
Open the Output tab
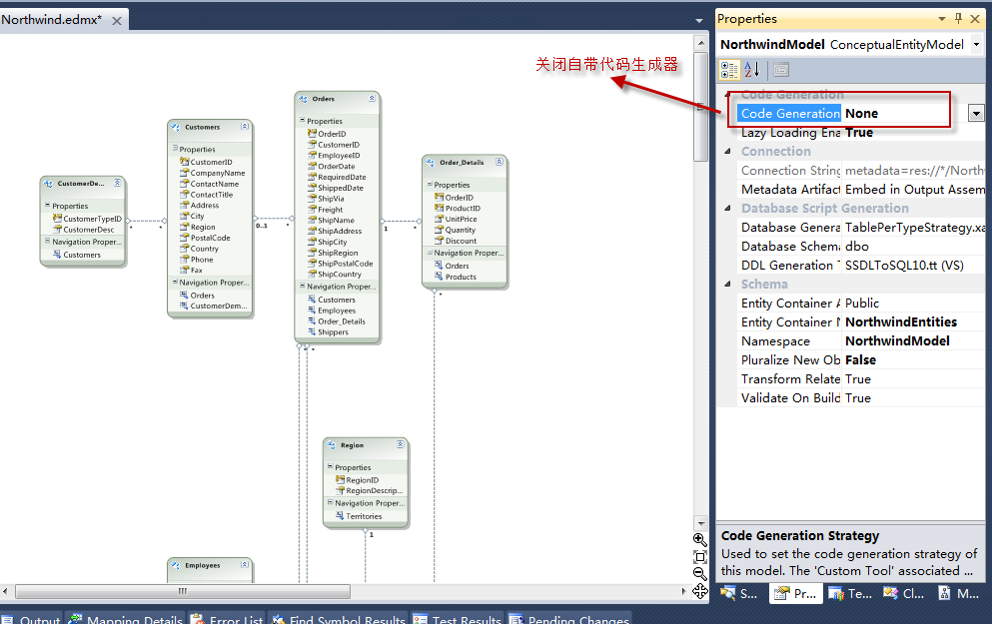[x=32, y=618]
